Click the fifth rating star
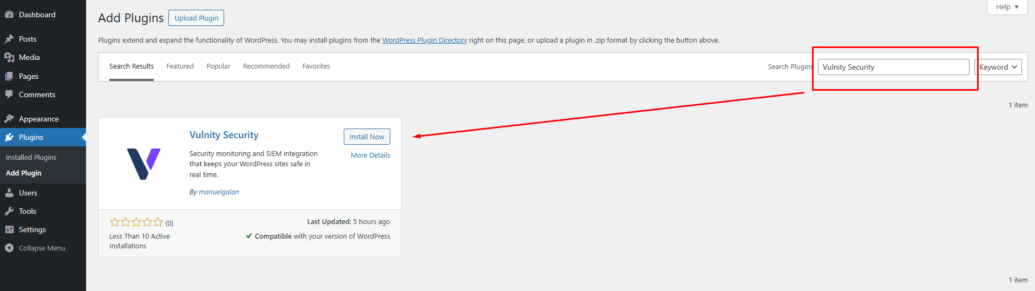 click(158, 222)
